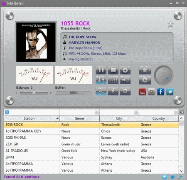The image size is (187, 180).
Task: Select station 24-7RADIO.US
Action: click(91, 151)
